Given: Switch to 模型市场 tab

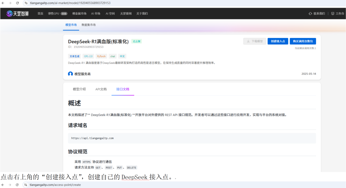Looking at the screenshot, I should pos(71,25).
